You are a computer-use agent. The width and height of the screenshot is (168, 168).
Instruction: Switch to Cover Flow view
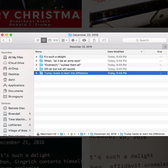[x=56, y=40]
